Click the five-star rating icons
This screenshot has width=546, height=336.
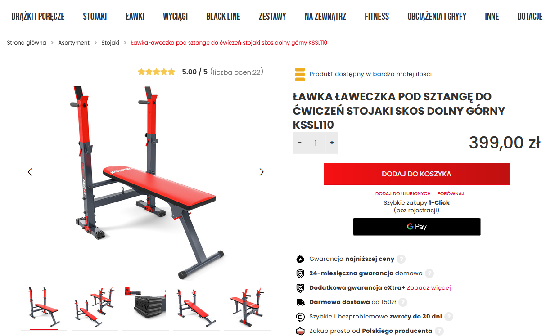[156, 72]
